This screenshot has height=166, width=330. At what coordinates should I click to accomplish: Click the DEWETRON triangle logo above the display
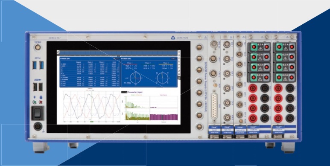173,38
